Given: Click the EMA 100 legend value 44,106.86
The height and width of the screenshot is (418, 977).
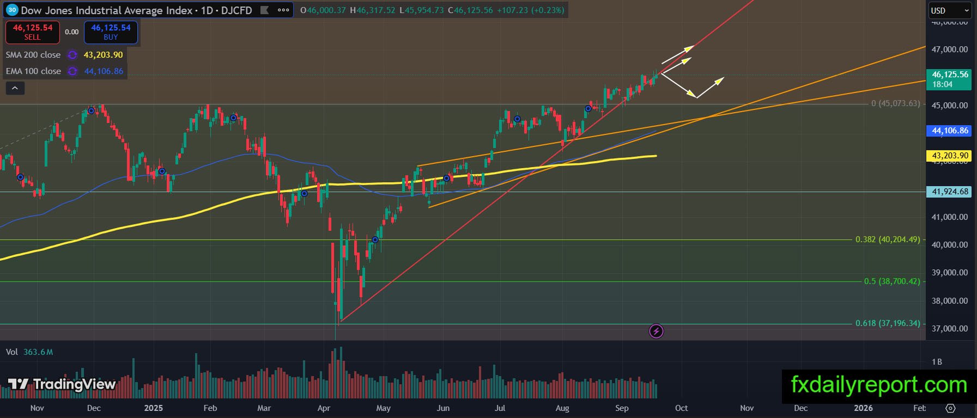Looking at the screenshot, I should pyautogui.click(x=104, y=71).
